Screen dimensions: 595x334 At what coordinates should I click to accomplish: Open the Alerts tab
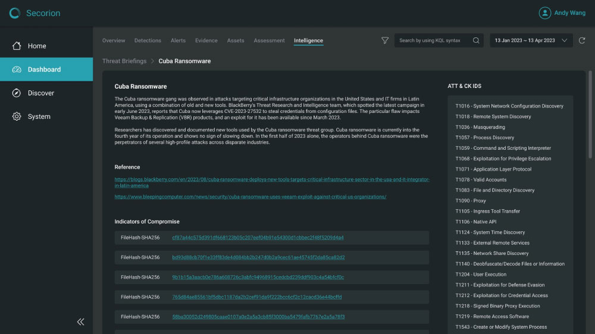pos(178,40)
